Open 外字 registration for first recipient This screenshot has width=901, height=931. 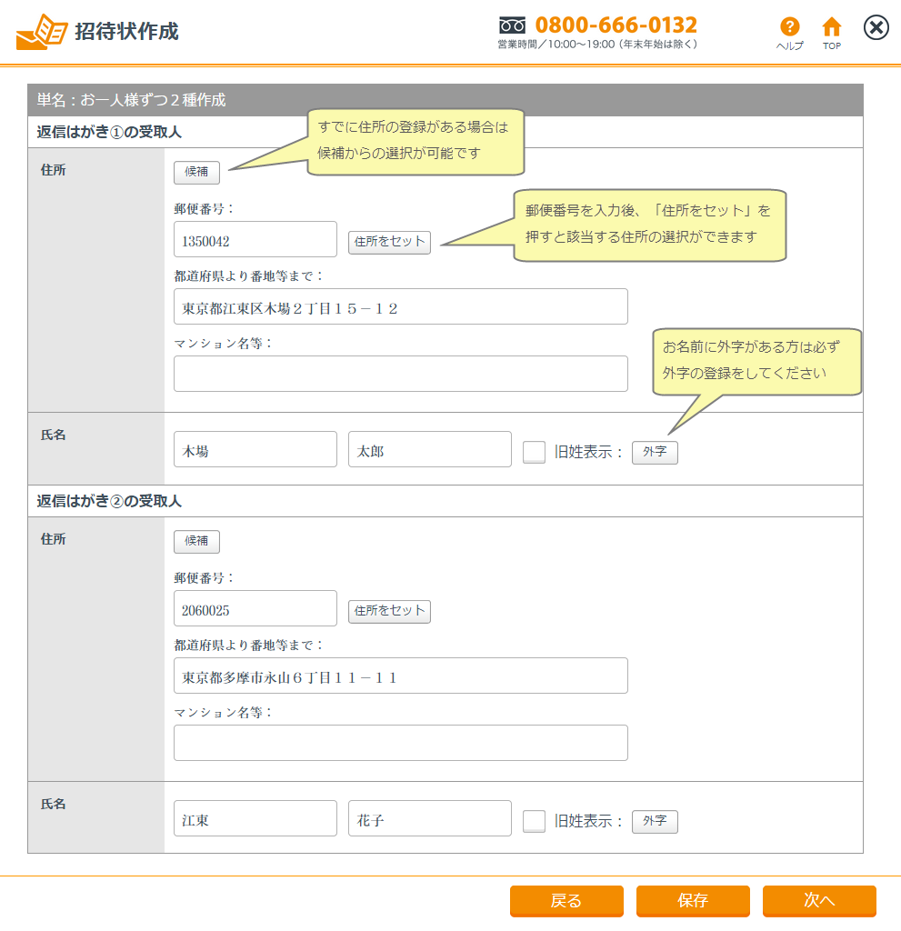tap(655, 452)
